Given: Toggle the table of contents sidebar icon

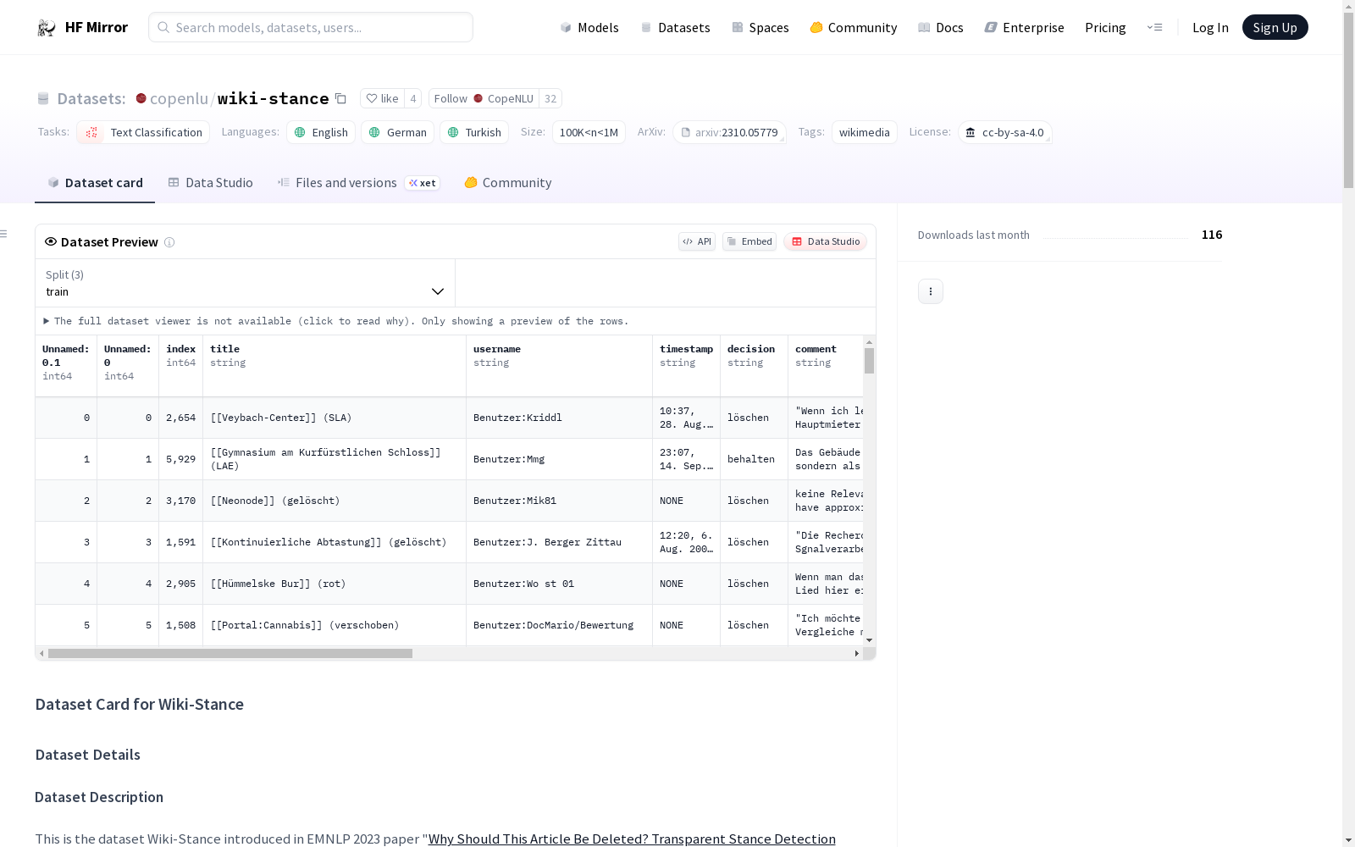Looking at the screenshot, I should click(x=4, y=234).
